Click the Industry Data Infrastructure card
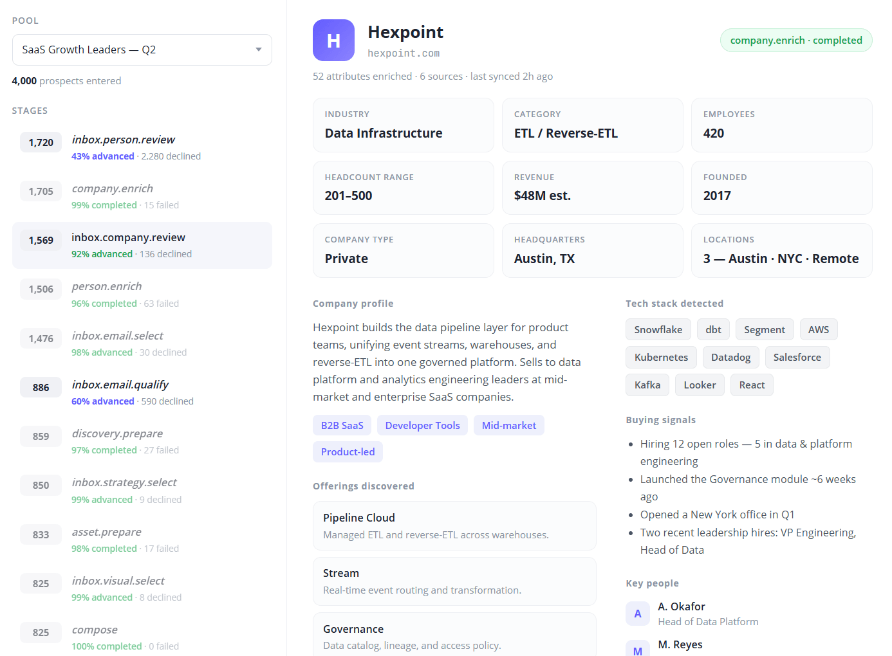Viewport: 892px width, 656px height. pos(404,125)
